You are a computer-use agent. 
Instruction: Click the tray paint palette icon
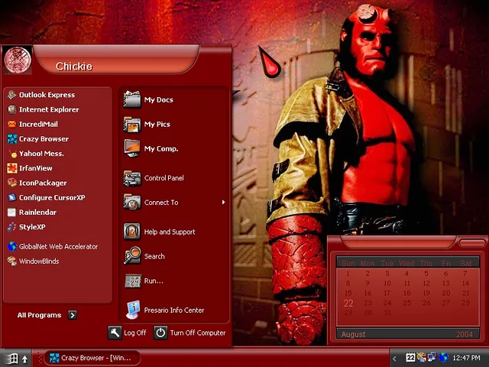point(421,357)
